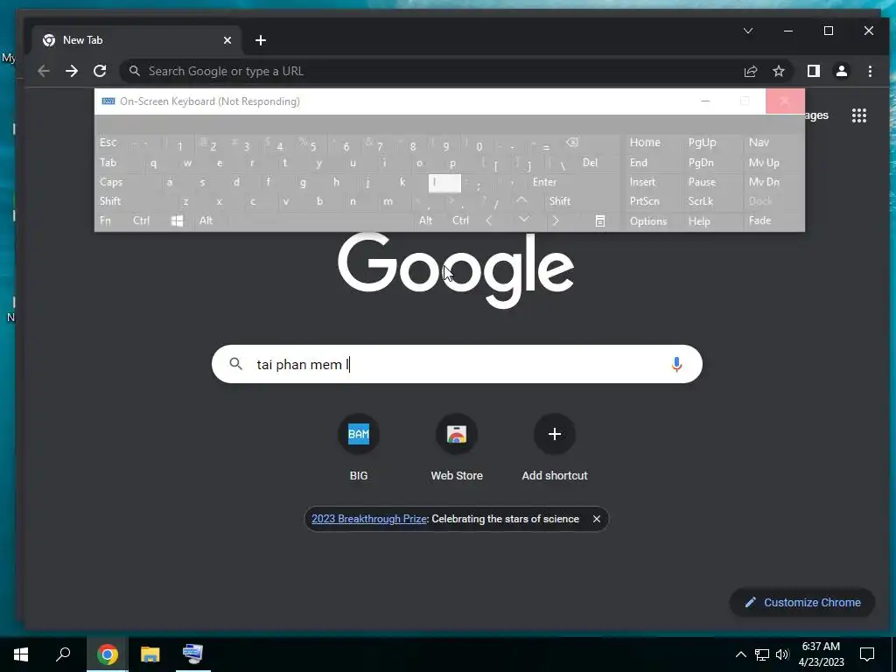The height and width of the screenshot is (672, 896).
Task: Click the down arrow key on On-Screen Keyboard
Action: pyautogui.click(x=523, y=220)
